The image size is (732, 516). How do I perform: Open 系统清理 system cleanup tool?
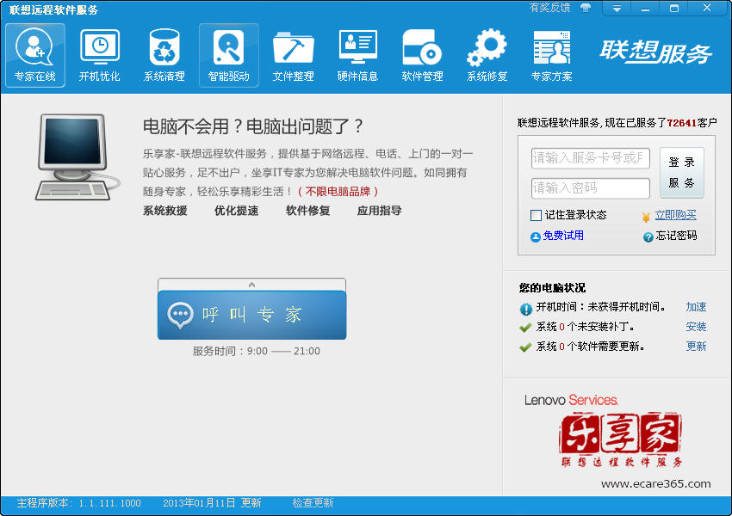pos(164,54)
